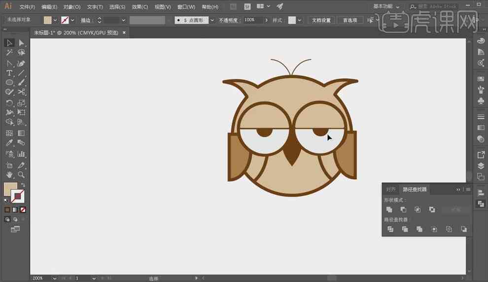Click Trim in Pathfinder row
488x282 pixels.
point(405,229)
